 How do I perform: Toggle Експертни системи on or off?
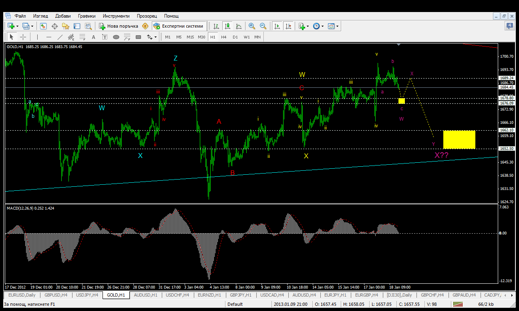tap(179, 26)
